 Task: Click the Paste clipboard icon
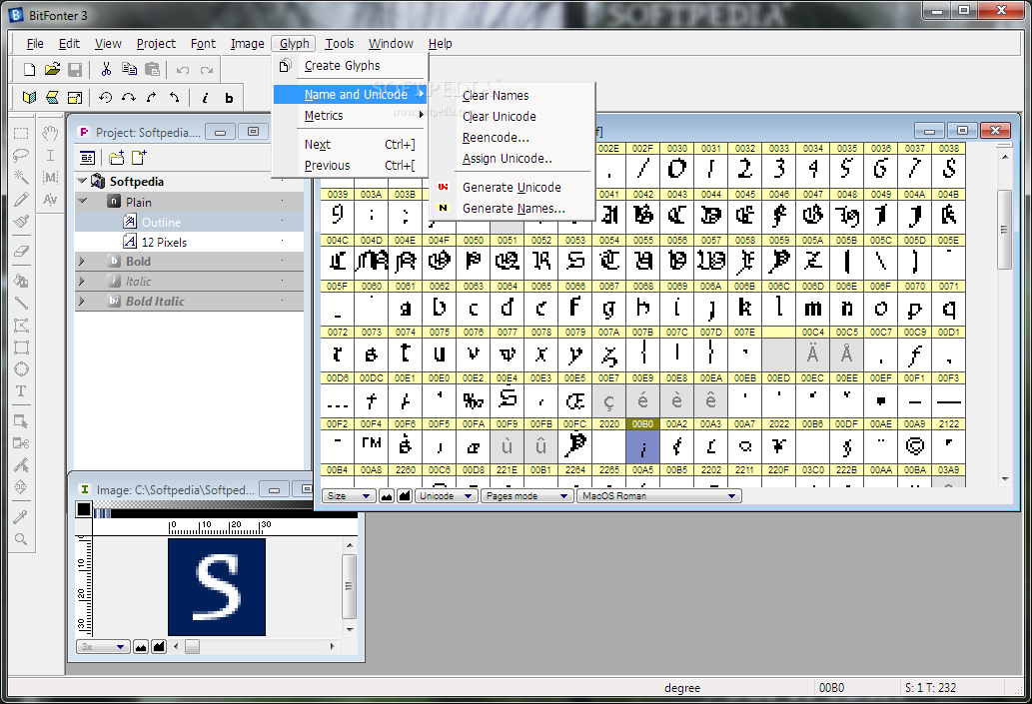152,69
